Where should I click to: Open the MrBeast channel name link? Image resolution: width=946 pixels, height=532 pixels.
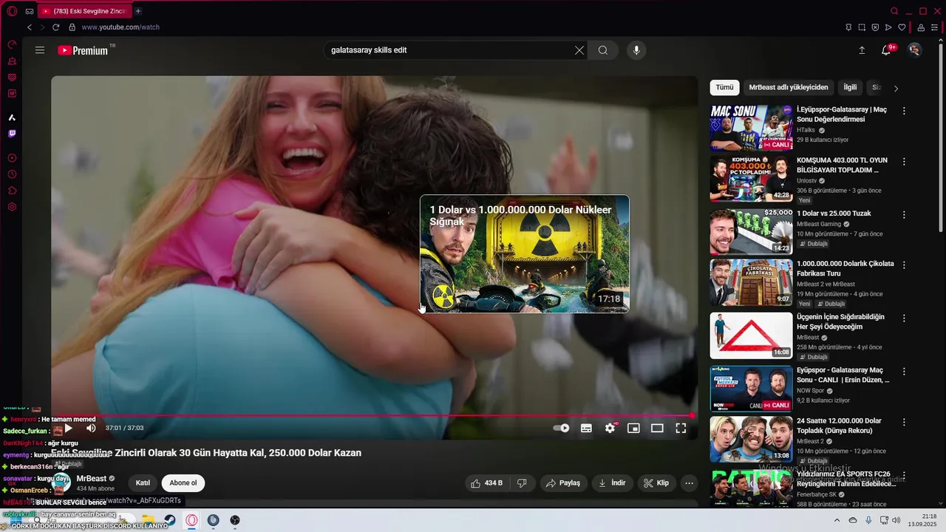pos(92,479)
